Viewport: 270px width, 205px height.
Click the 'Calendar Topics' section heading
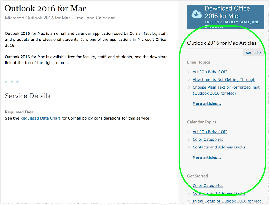click(202, 122)
